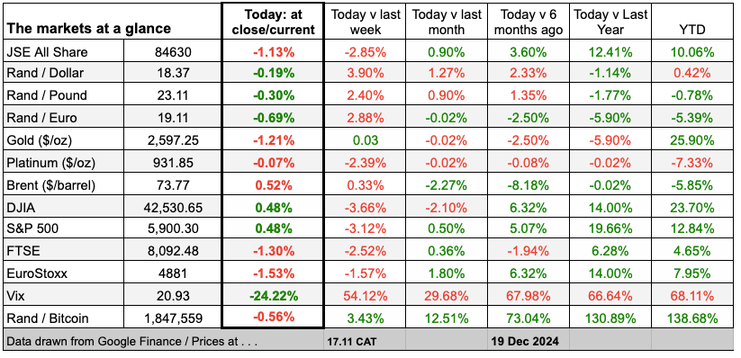Click the FTSE value 8,092.48
The height and width of the screenshot is (358, 741).
tap(173, 252)
